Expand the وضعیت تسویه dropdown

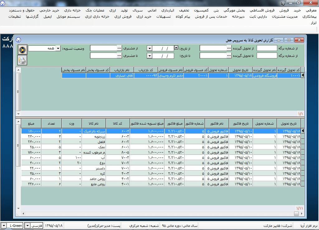[x=58, y=48]
